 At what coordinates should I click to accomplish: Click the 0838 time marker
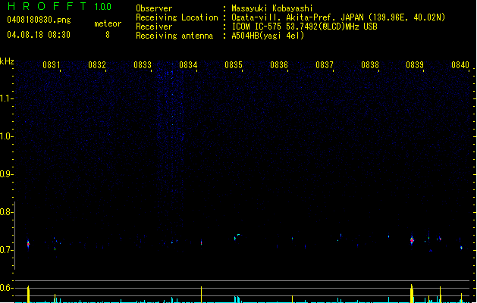point(370,65)
